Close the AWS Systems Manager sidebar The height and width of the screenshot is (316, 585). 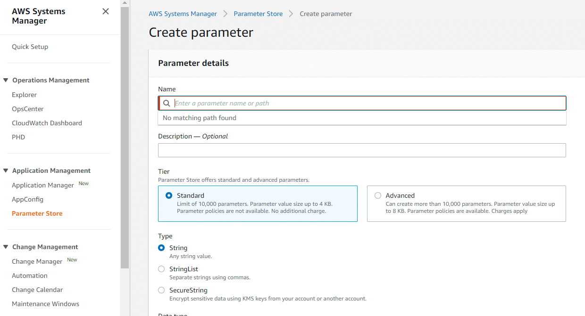[106, 11]
